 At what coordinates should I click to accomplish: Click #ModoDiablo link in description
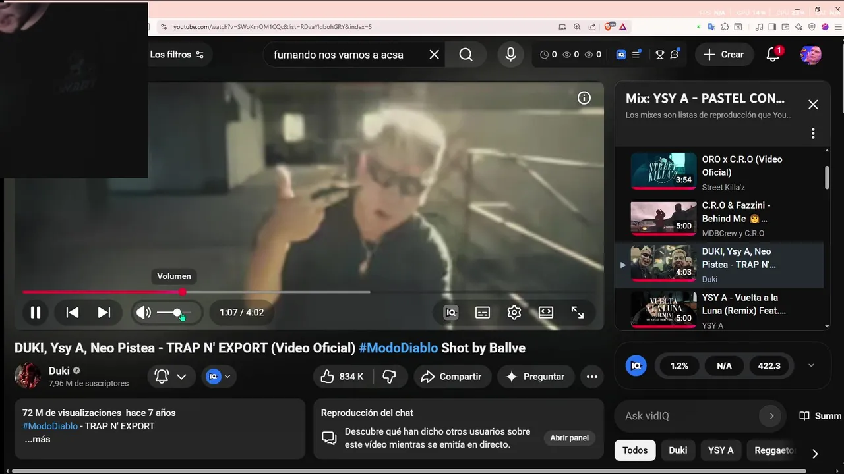coord(50,426)
